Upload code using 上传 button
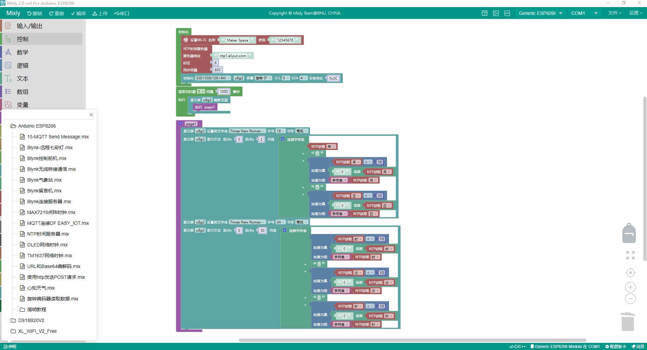 pyautogui.click(x=100, y=14)
